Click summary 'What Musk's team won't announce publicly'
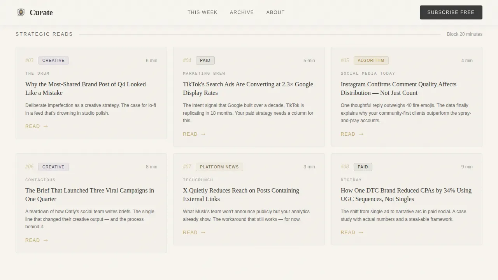The width and height of the screenshot is (498, 280). click(246, 215)
